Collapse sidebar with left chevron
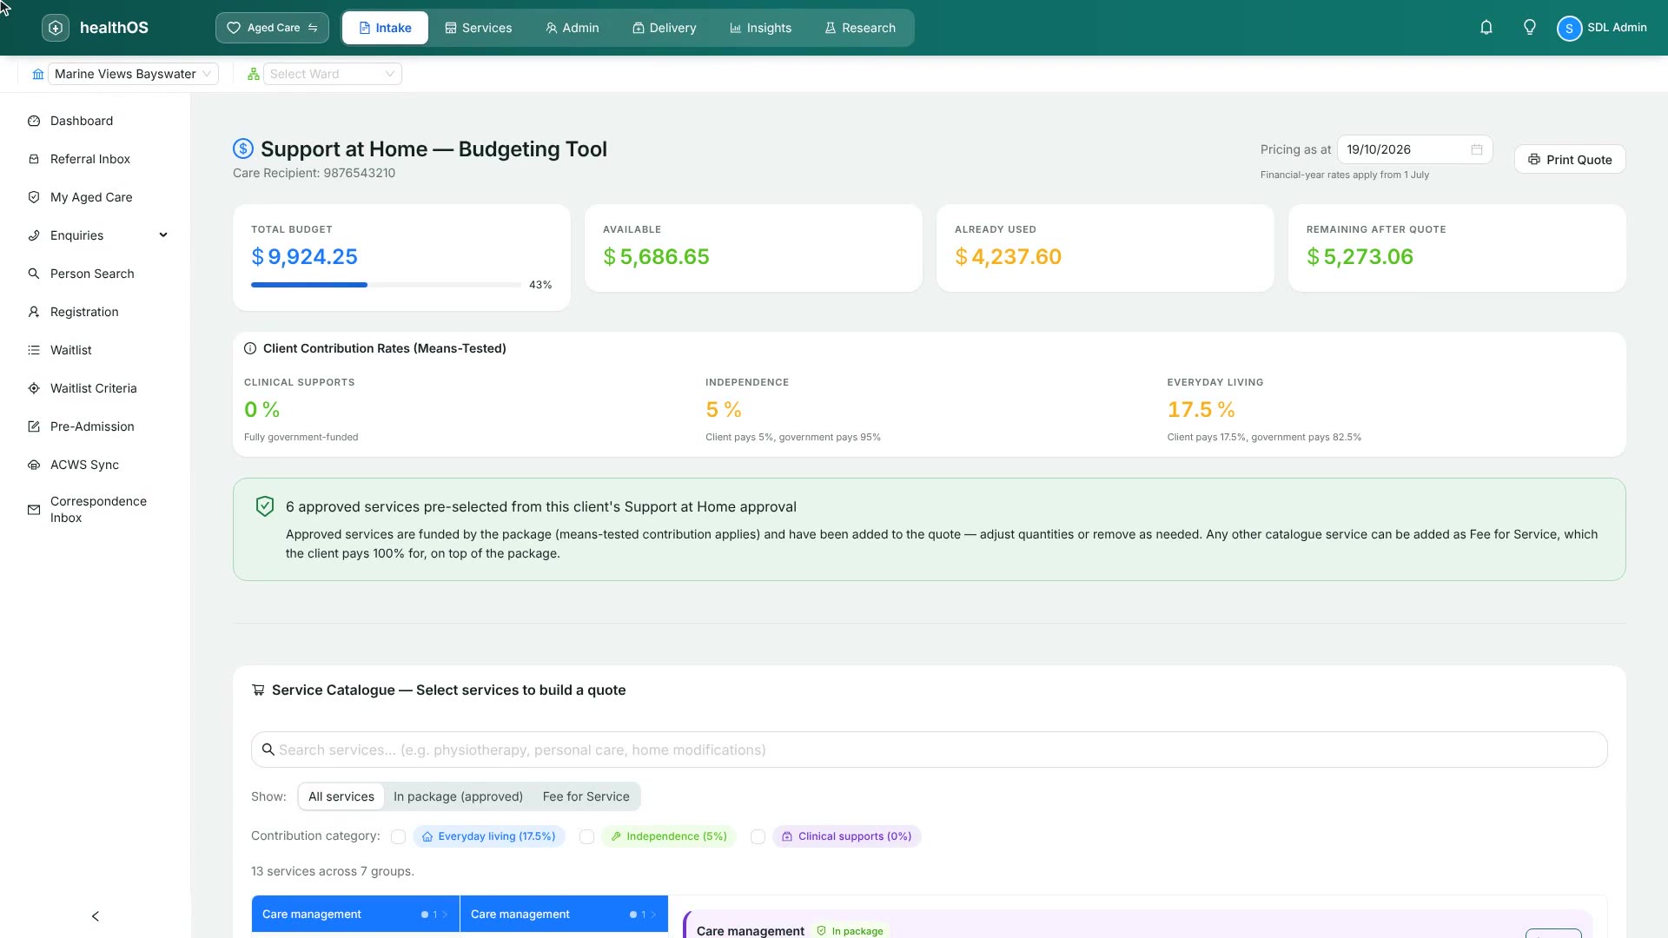The width and height of the screenshot is (1668, 938). 96,916
